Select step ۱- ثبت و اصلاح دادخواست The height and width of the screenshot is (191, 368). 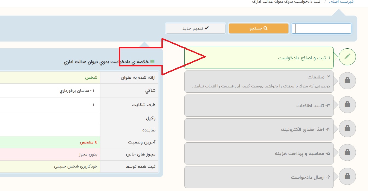click(x=259, y=58)
